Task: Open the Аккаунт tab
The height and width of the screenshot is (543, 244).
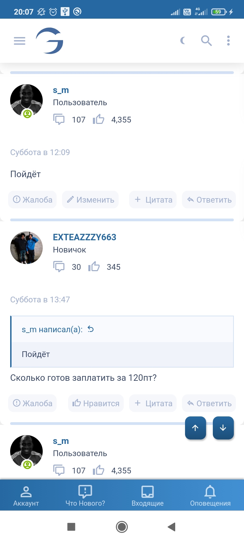Action: [x=26, y=495]
